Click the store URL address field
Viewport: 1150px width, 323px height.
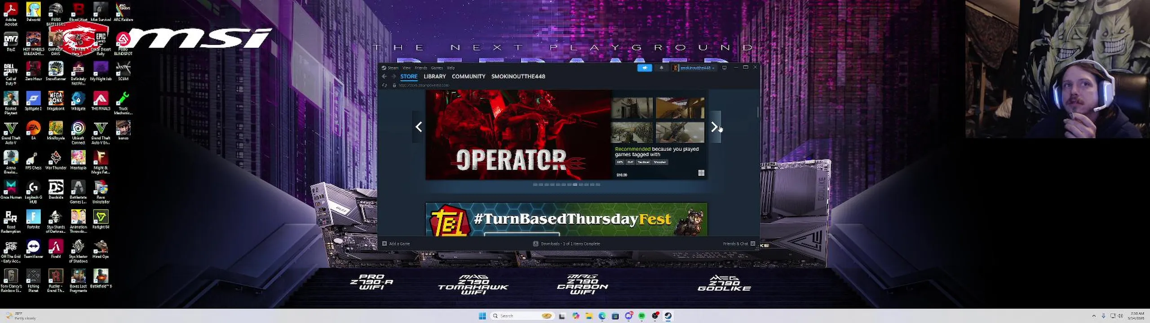(424, 85)
